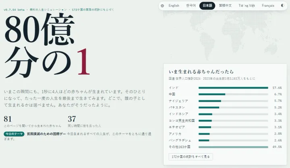Select the アメリカ row label
The width and height of the screenshot is (290, 168).
[175, 134]
